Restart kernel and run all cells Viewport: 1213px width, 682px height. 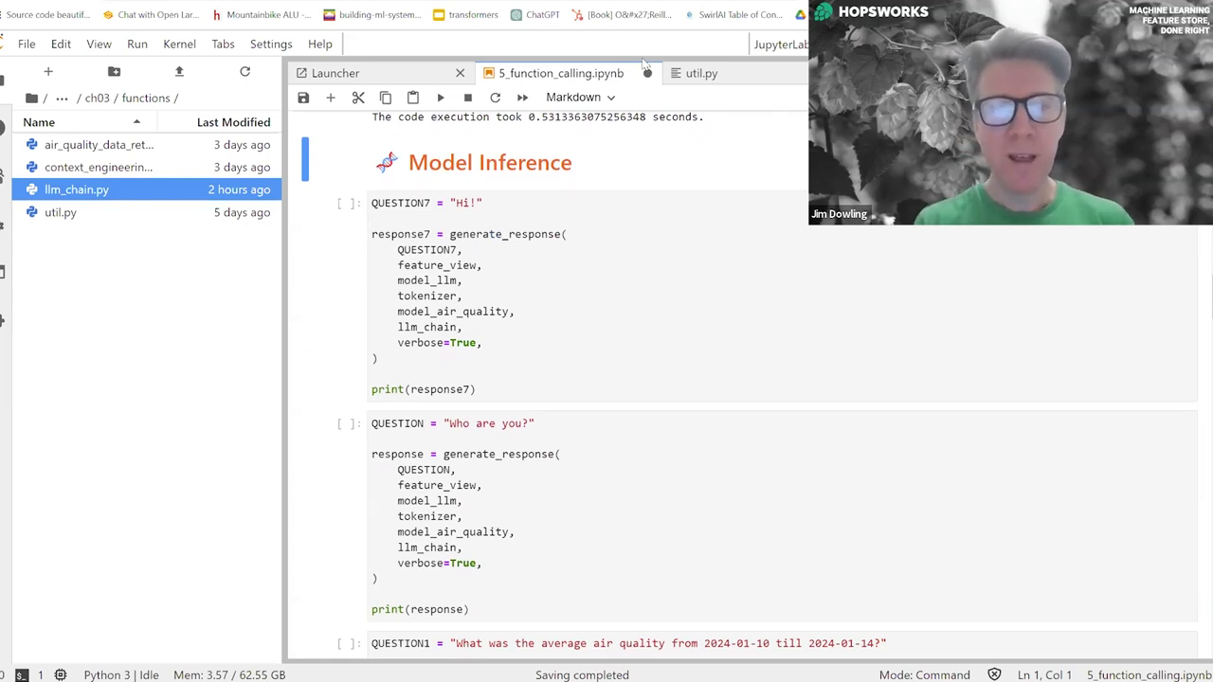coord(522,98)
